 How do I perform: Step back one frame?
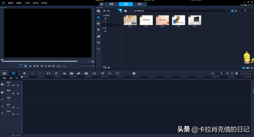click(34, 66)
